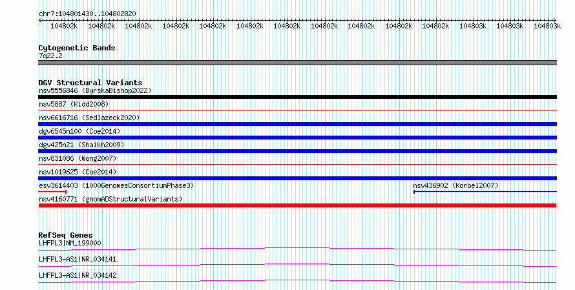
Task: Select blue dgv425n21 variant bar
Action: [297, 151]
